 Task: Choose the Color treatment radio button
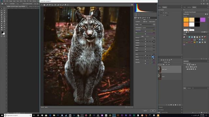point(144,22)
